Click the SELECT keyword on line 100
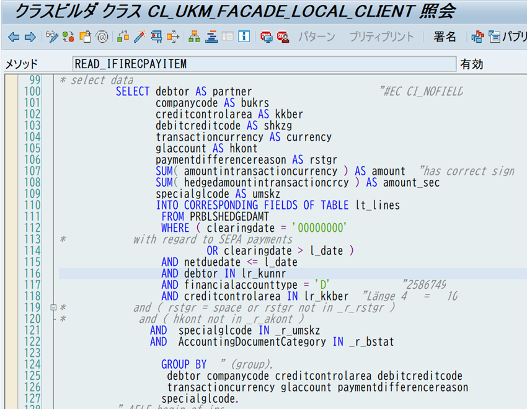Screen dimensions: 527x409 pos(133,91)
